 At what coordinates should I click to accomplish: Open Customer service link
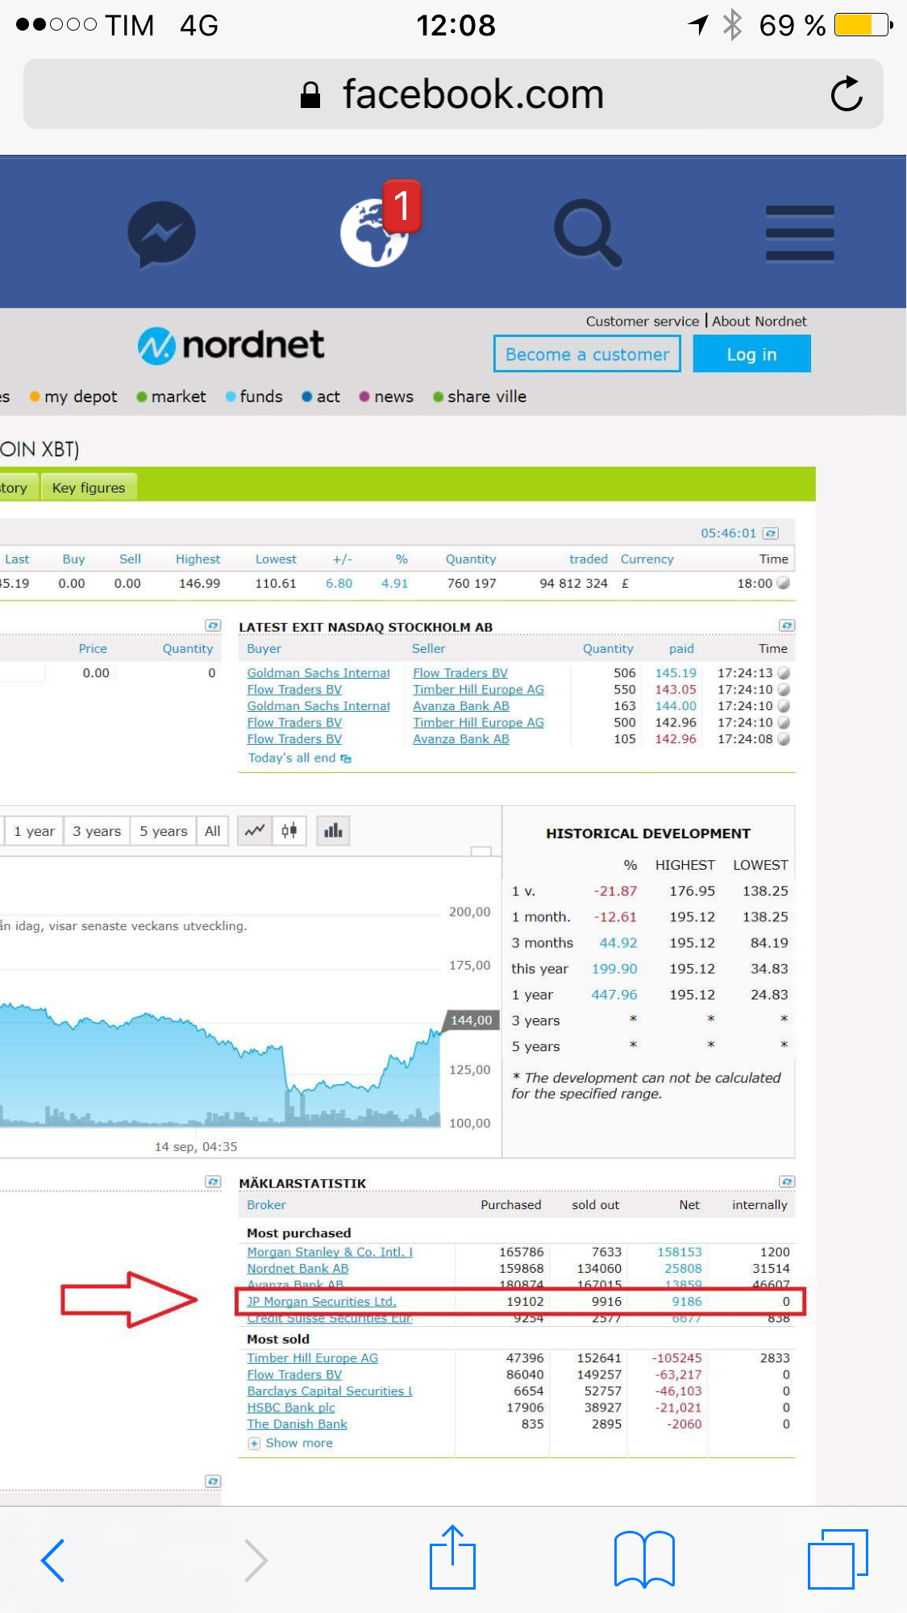643,321
